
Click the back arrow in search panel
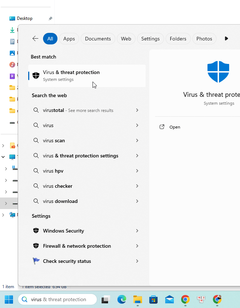tap(35, 39)
